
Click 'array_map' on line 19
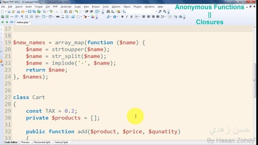[x=70, y=43]
